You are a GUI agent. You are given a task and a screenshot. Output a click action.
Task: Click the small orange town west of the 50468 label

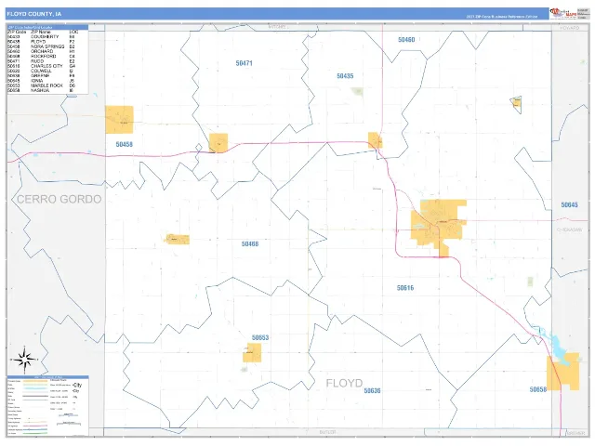pyautogui.click(x=178, y=240)
